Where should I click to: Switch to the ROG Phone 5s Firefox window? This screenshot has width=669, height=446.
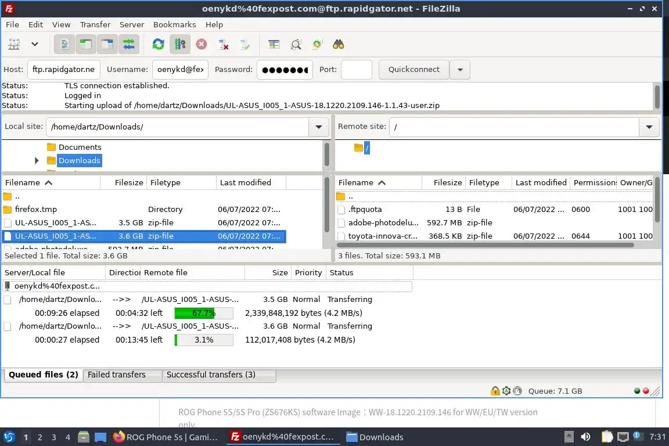(166, 437)
